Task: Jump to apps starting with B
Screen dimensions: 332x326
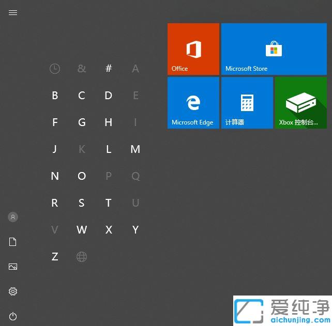Action: (x=55, y=96)
